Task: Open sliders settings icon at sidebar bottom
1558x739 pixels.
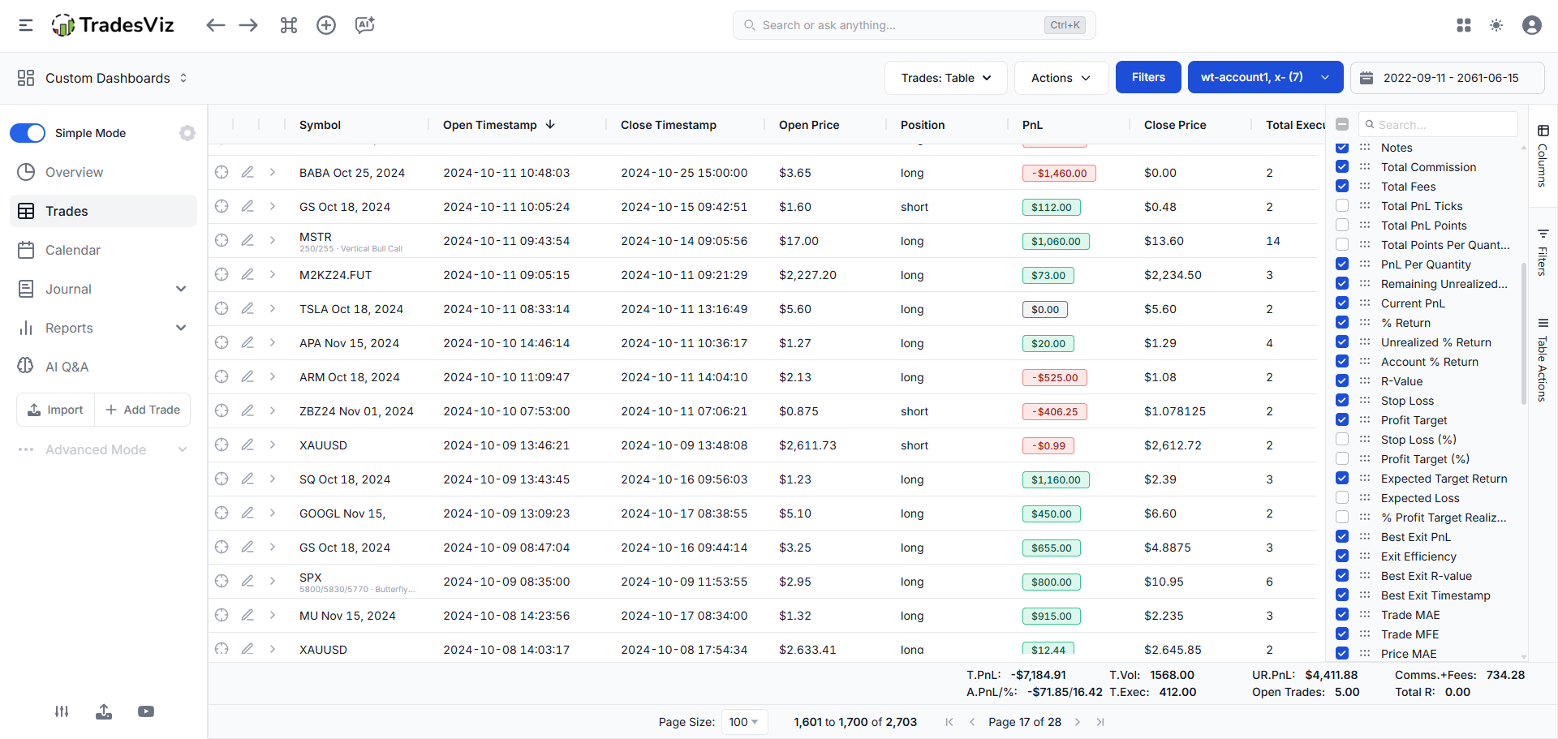Action: (62, 711)
